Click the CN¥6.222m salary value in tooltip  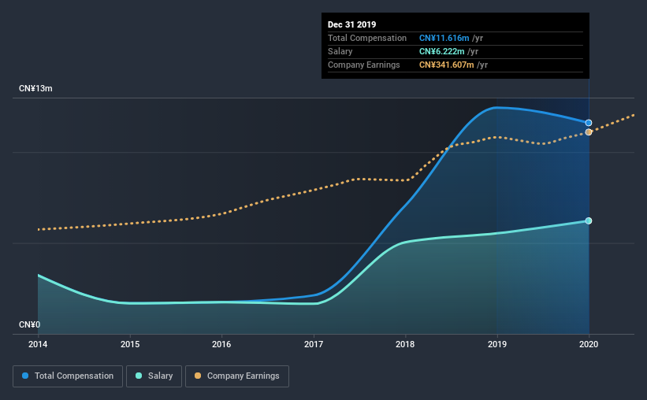coord(442,51)
